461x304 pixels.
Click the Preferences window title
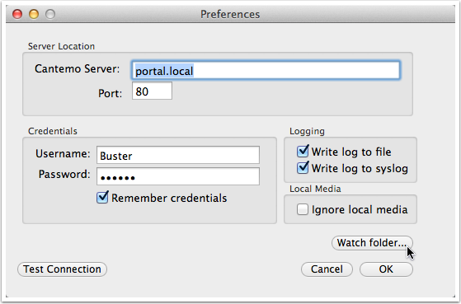[x=230, y=14]
